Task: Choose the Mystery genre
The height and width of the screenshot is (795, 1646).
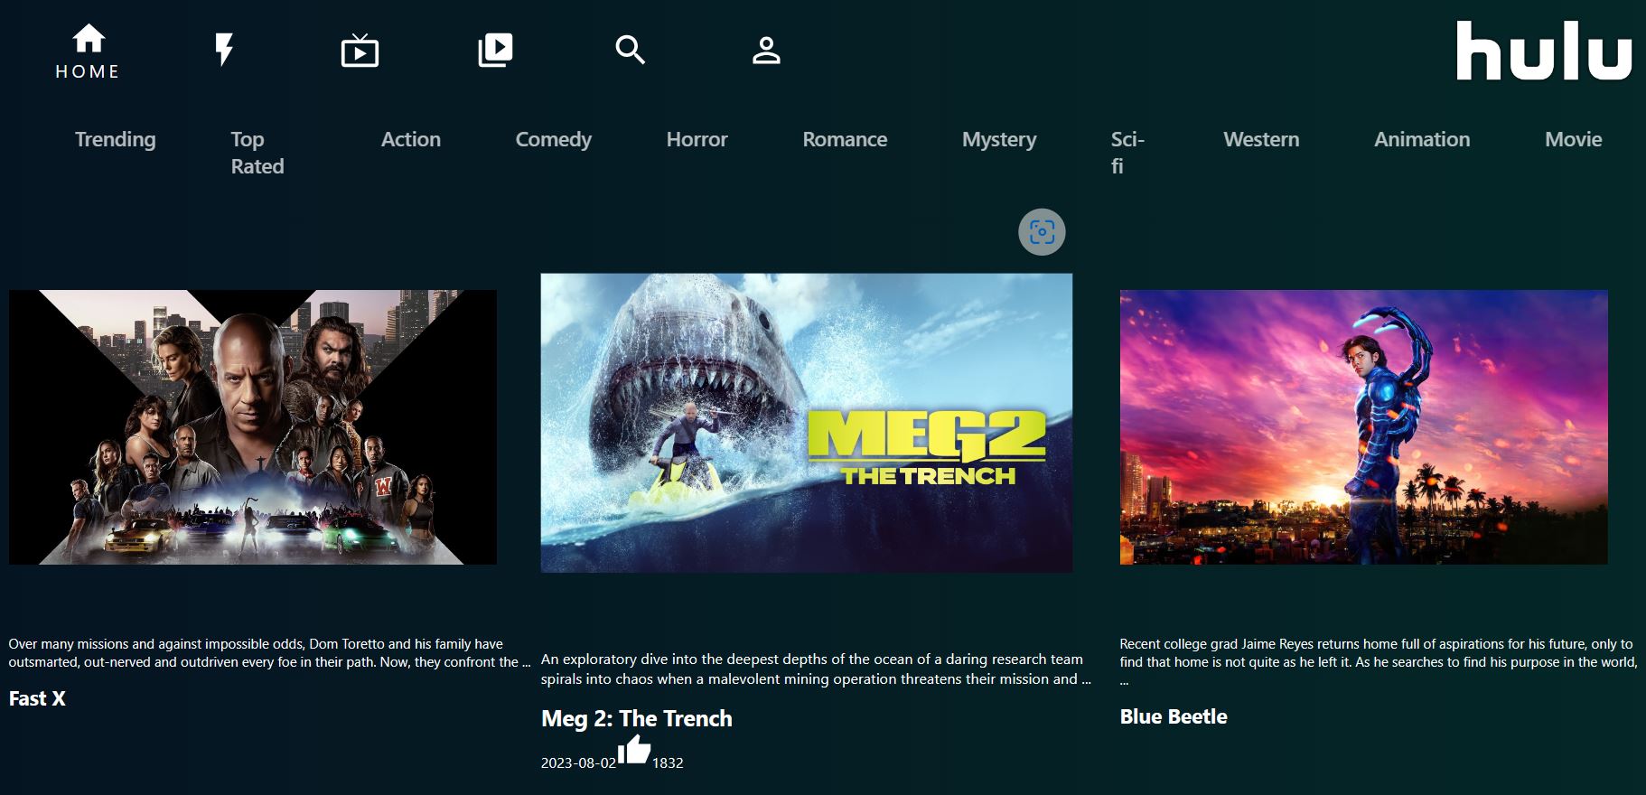Action: (999, 139)
